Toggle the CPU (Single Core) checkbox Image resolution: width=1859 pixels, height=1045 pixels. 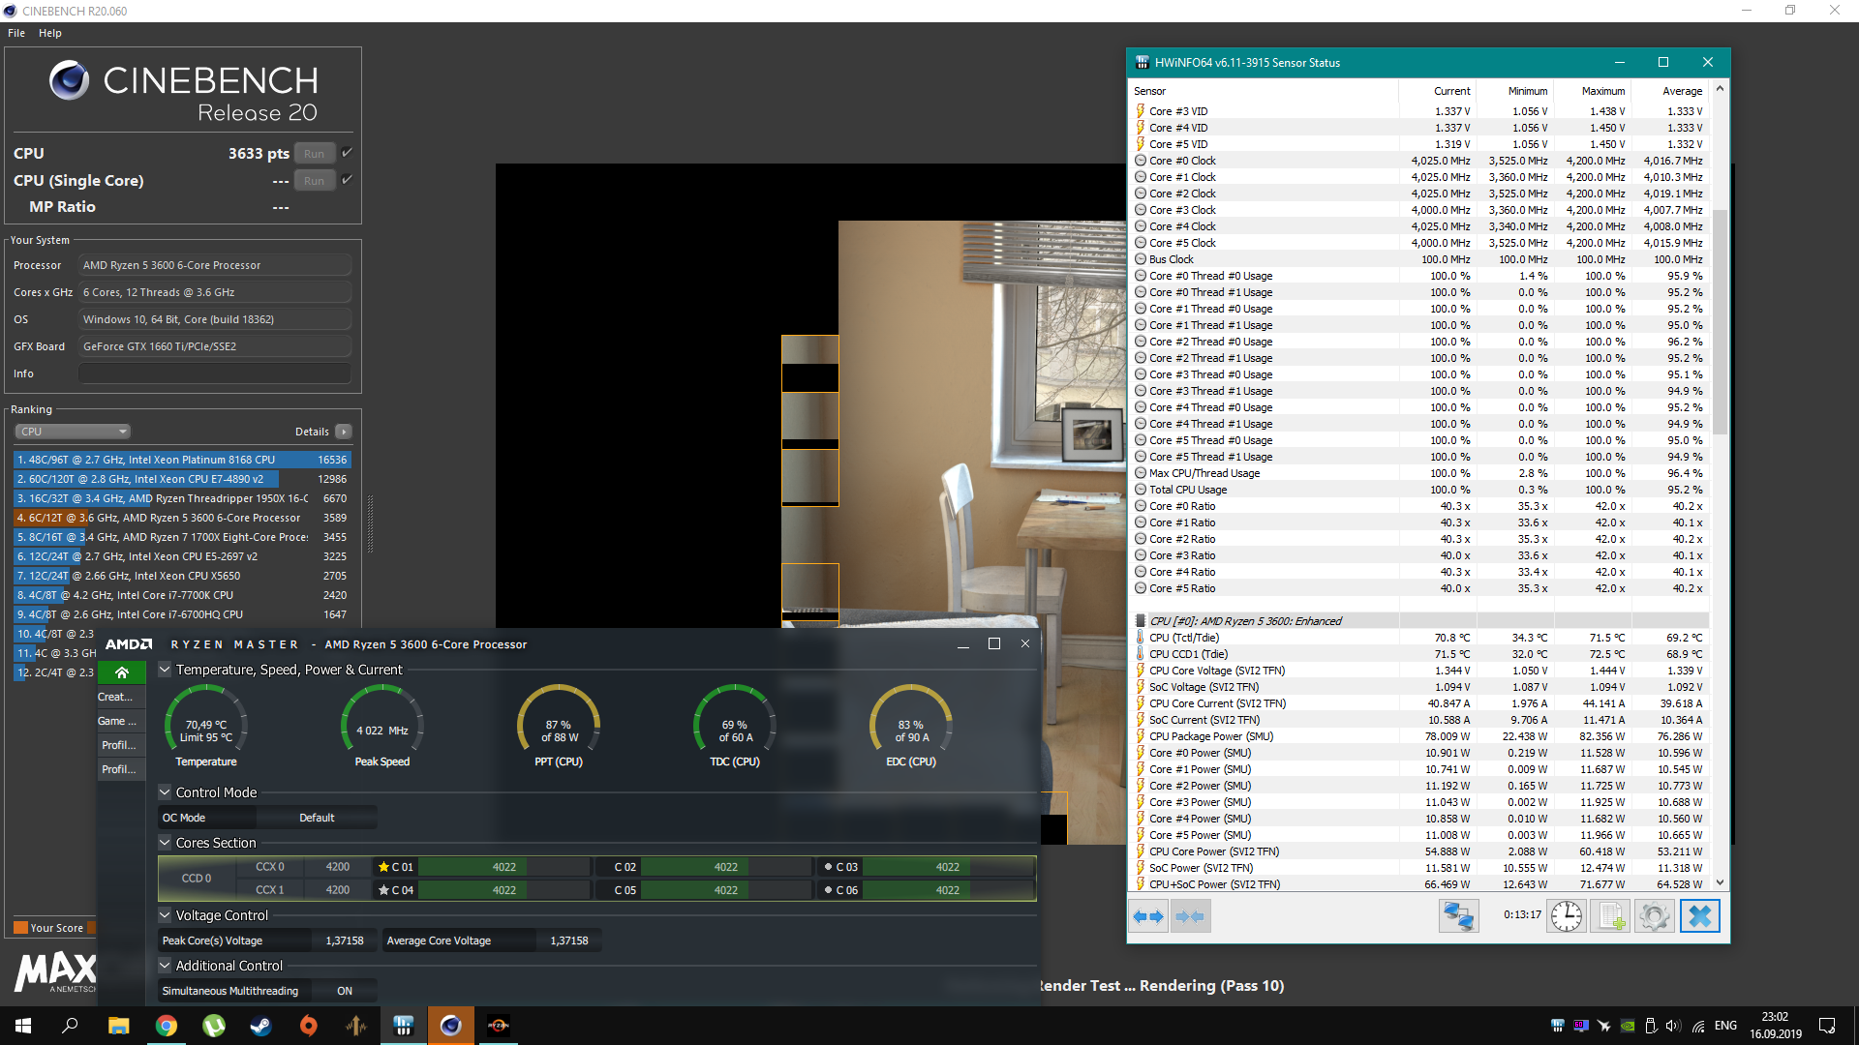[x=348, y=180]
